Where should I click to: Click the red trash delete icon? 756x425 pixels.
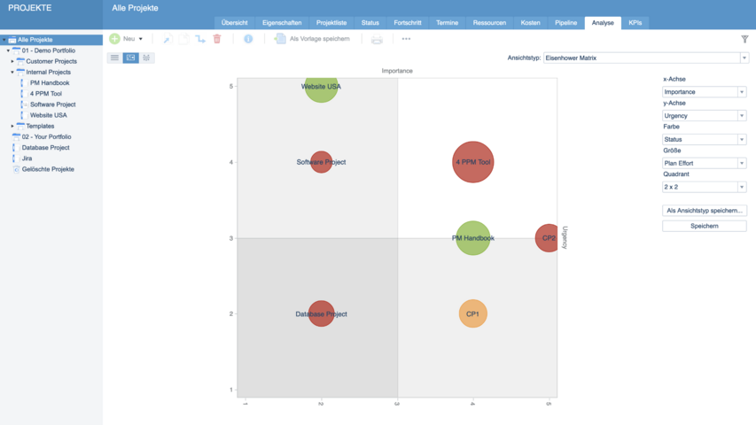pyautogui.click(x=217, y=39)
